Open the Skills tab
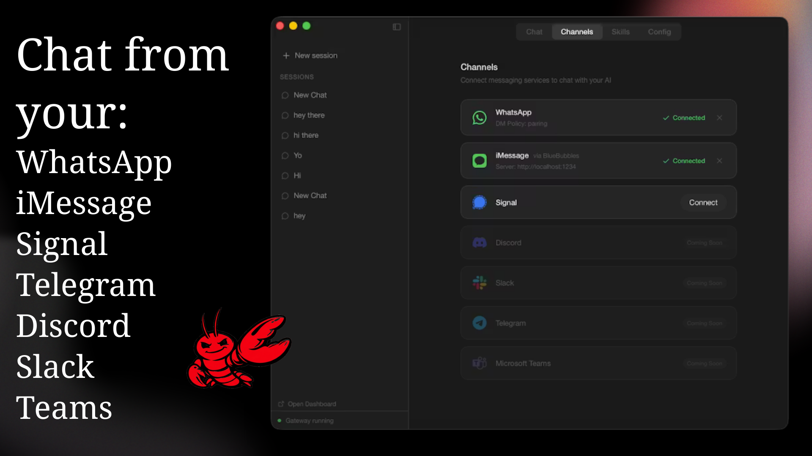The image size is (812, 456). click(620, 32)
